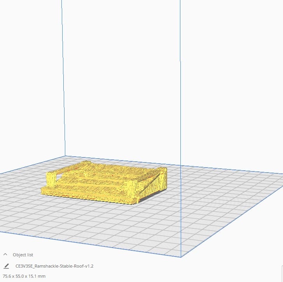
Task: Click the Object list label
Action: pos(23,255)
